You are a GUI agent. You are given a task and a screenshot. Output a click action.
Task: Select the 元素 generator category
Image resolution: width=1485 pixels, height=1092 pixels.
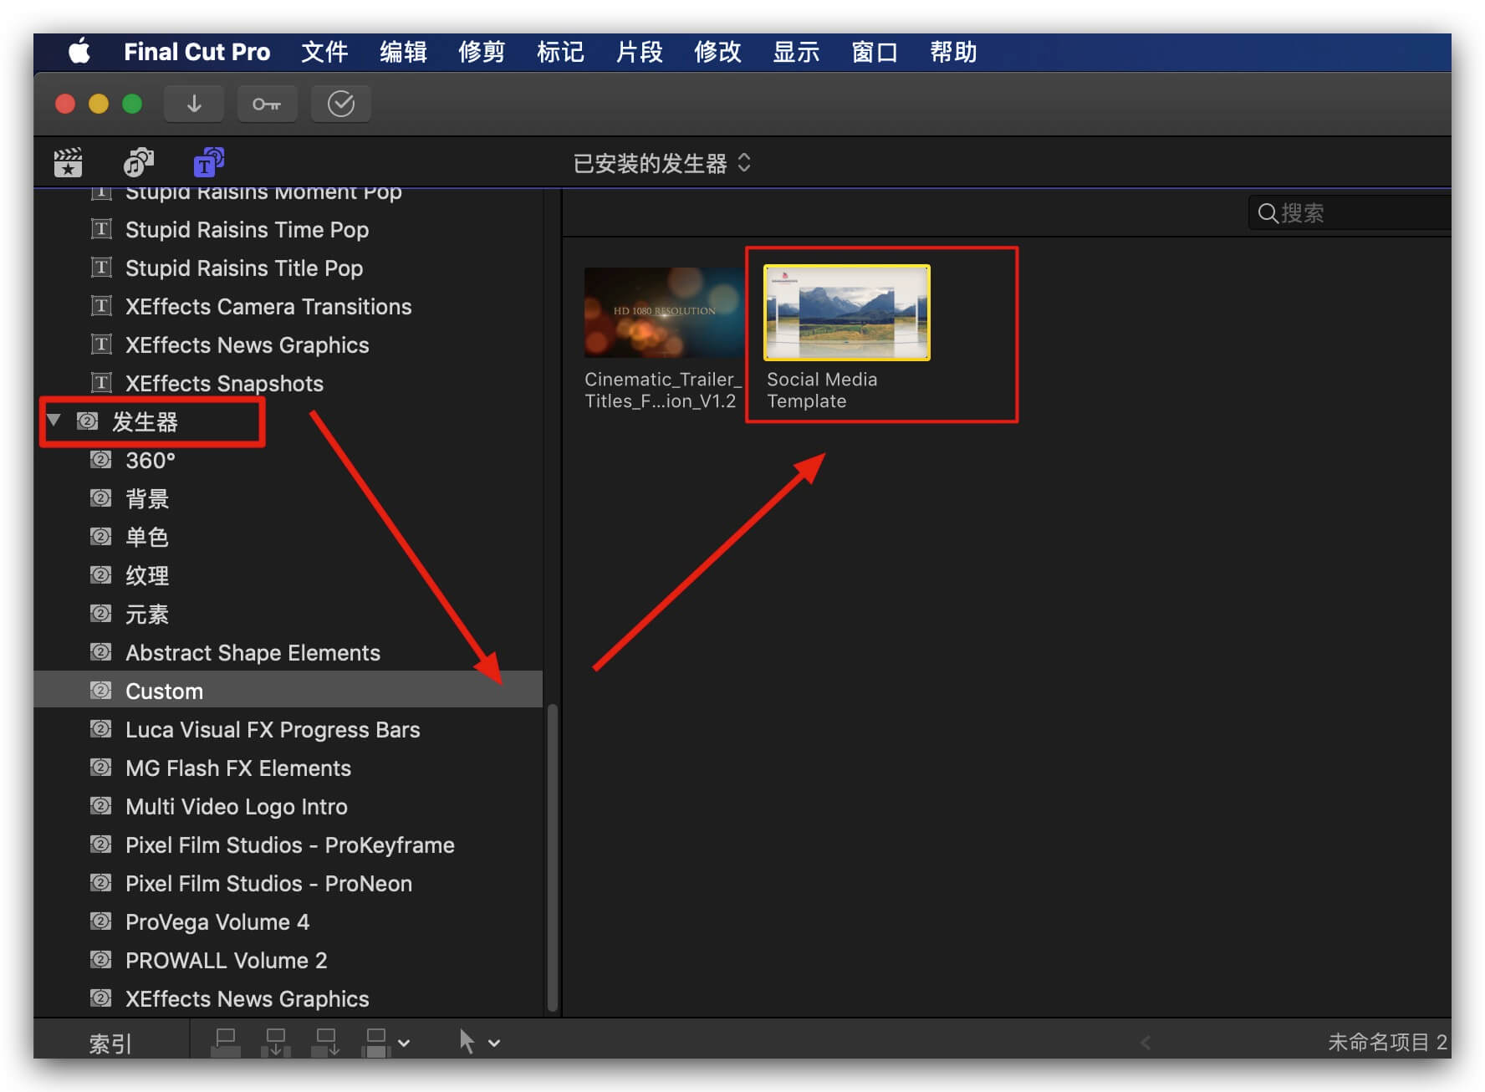tap(288, 615)
